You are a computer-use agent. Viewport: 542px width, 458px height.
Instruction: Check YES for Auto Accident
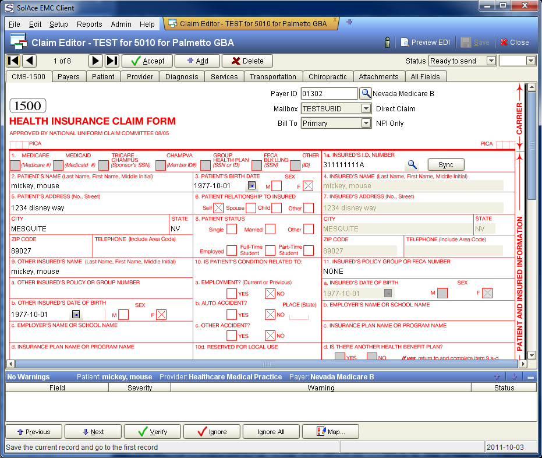232,315
